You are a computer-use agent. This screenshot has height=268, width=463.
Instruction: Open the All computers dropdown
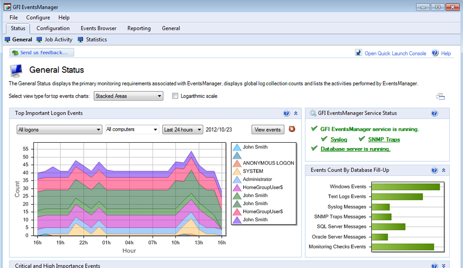pyautogui.click(x=132, y=129)
